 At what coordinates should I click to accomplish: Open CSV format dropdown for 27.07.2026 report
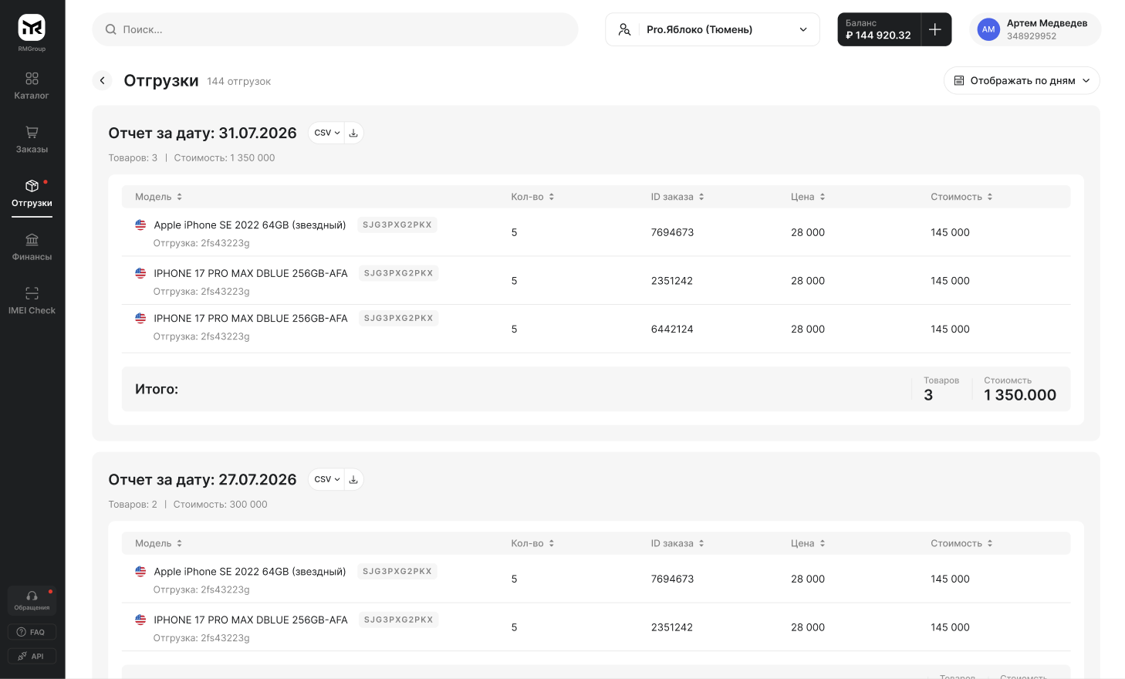[327, 479]
